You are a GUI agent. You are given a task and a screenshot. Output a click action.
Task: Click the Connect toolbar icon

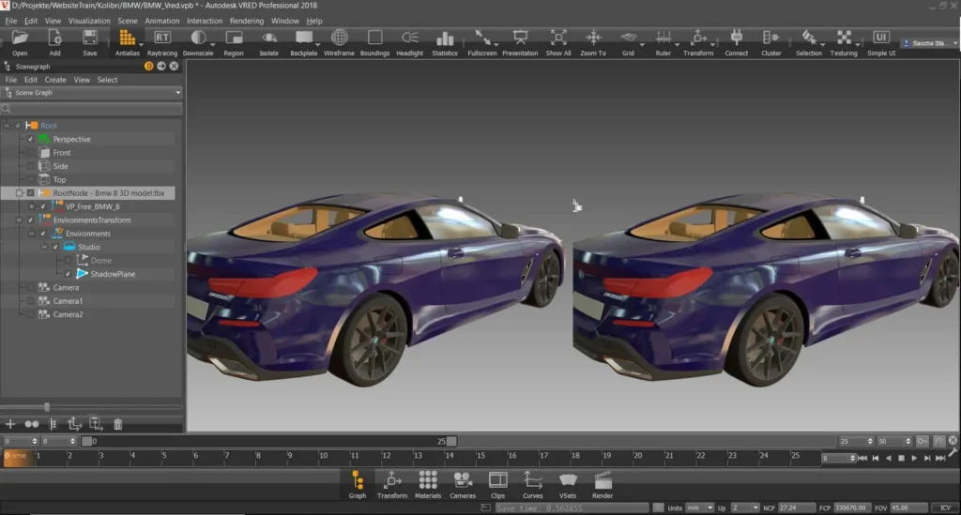pos(736,38)
